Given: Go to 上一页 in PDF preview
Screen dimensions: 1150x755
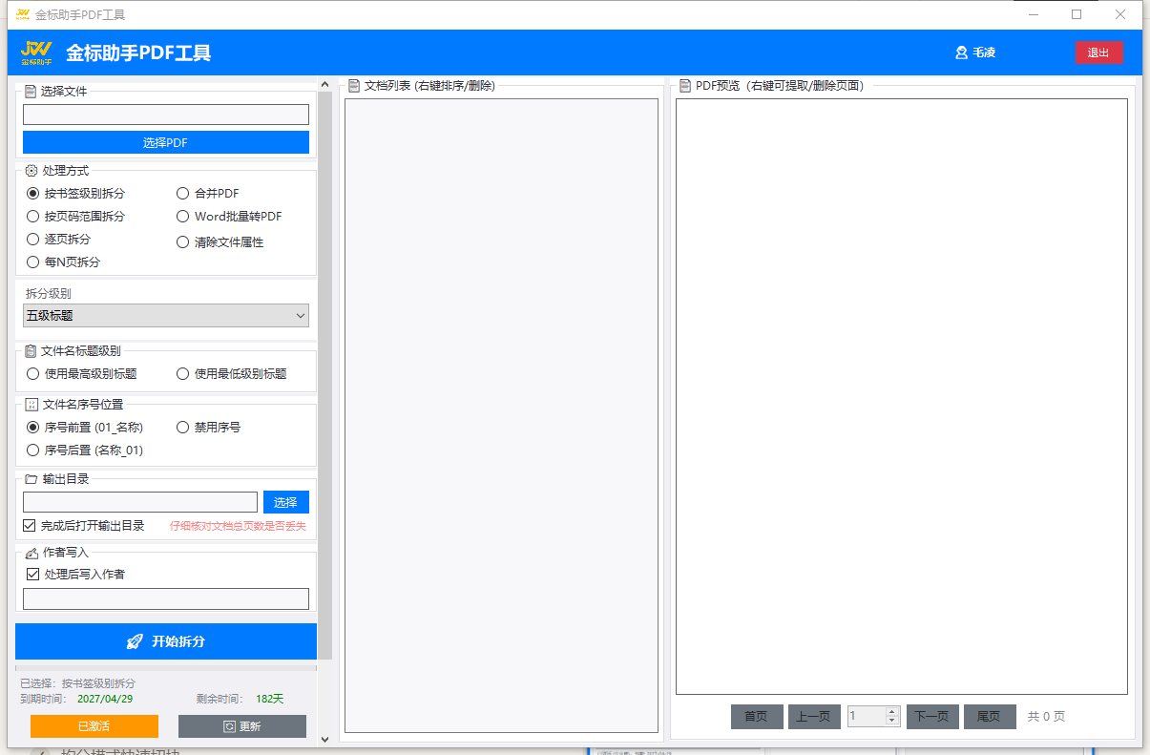Looking at the screenshot, I should [814, 717].
